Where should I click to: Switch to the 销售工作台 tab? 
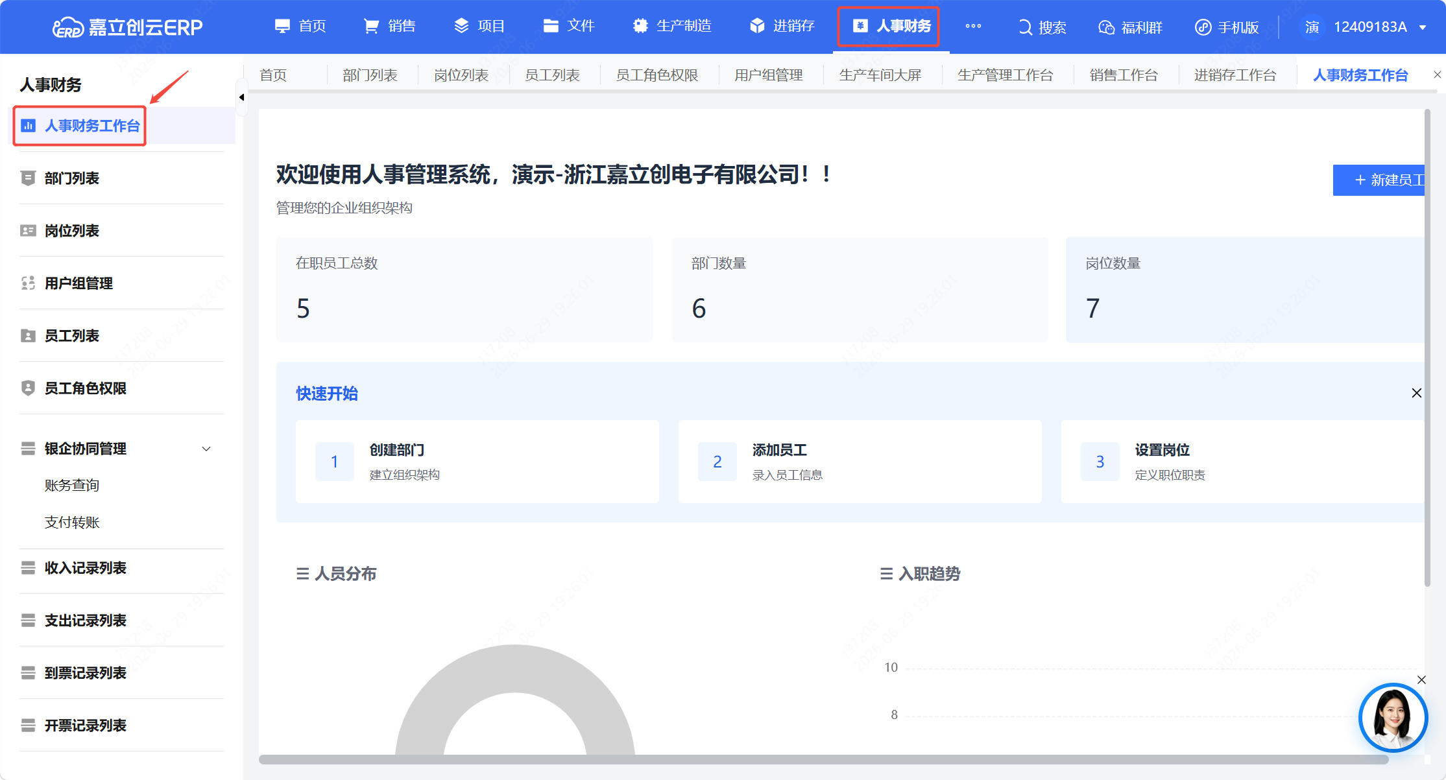1124,75
